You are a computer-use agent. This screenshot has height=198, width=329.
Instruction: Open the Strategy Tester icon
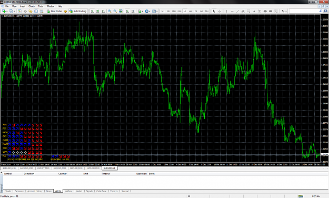click(x=42, y=11)
